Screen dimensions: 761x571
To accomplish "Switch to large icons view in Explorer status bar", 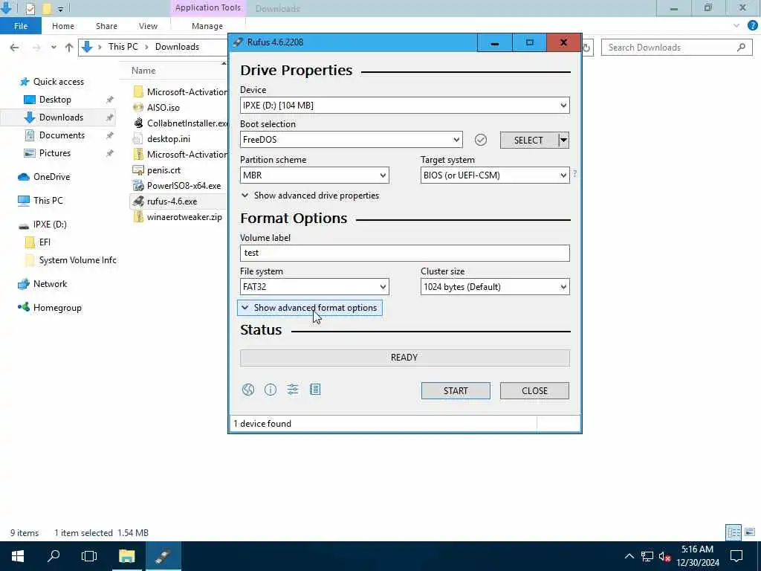I will [750, 532].
